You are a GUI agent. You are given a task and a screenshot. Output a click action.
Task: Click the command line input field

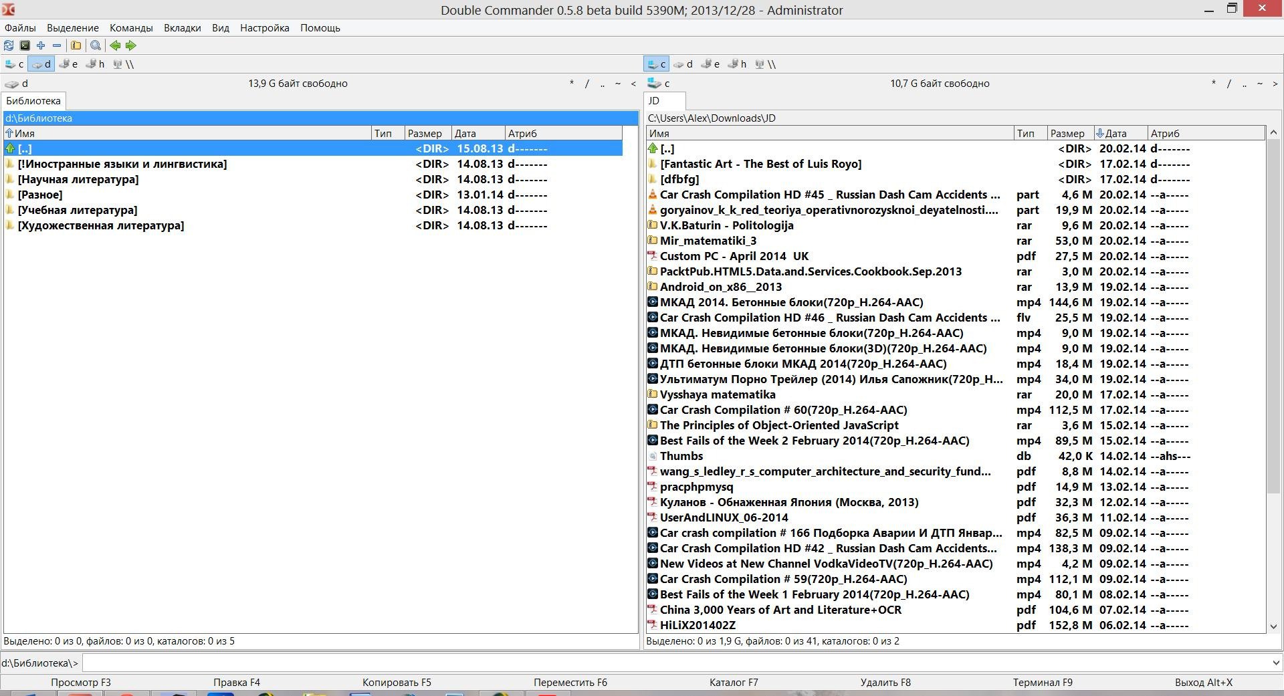[675, 663]
